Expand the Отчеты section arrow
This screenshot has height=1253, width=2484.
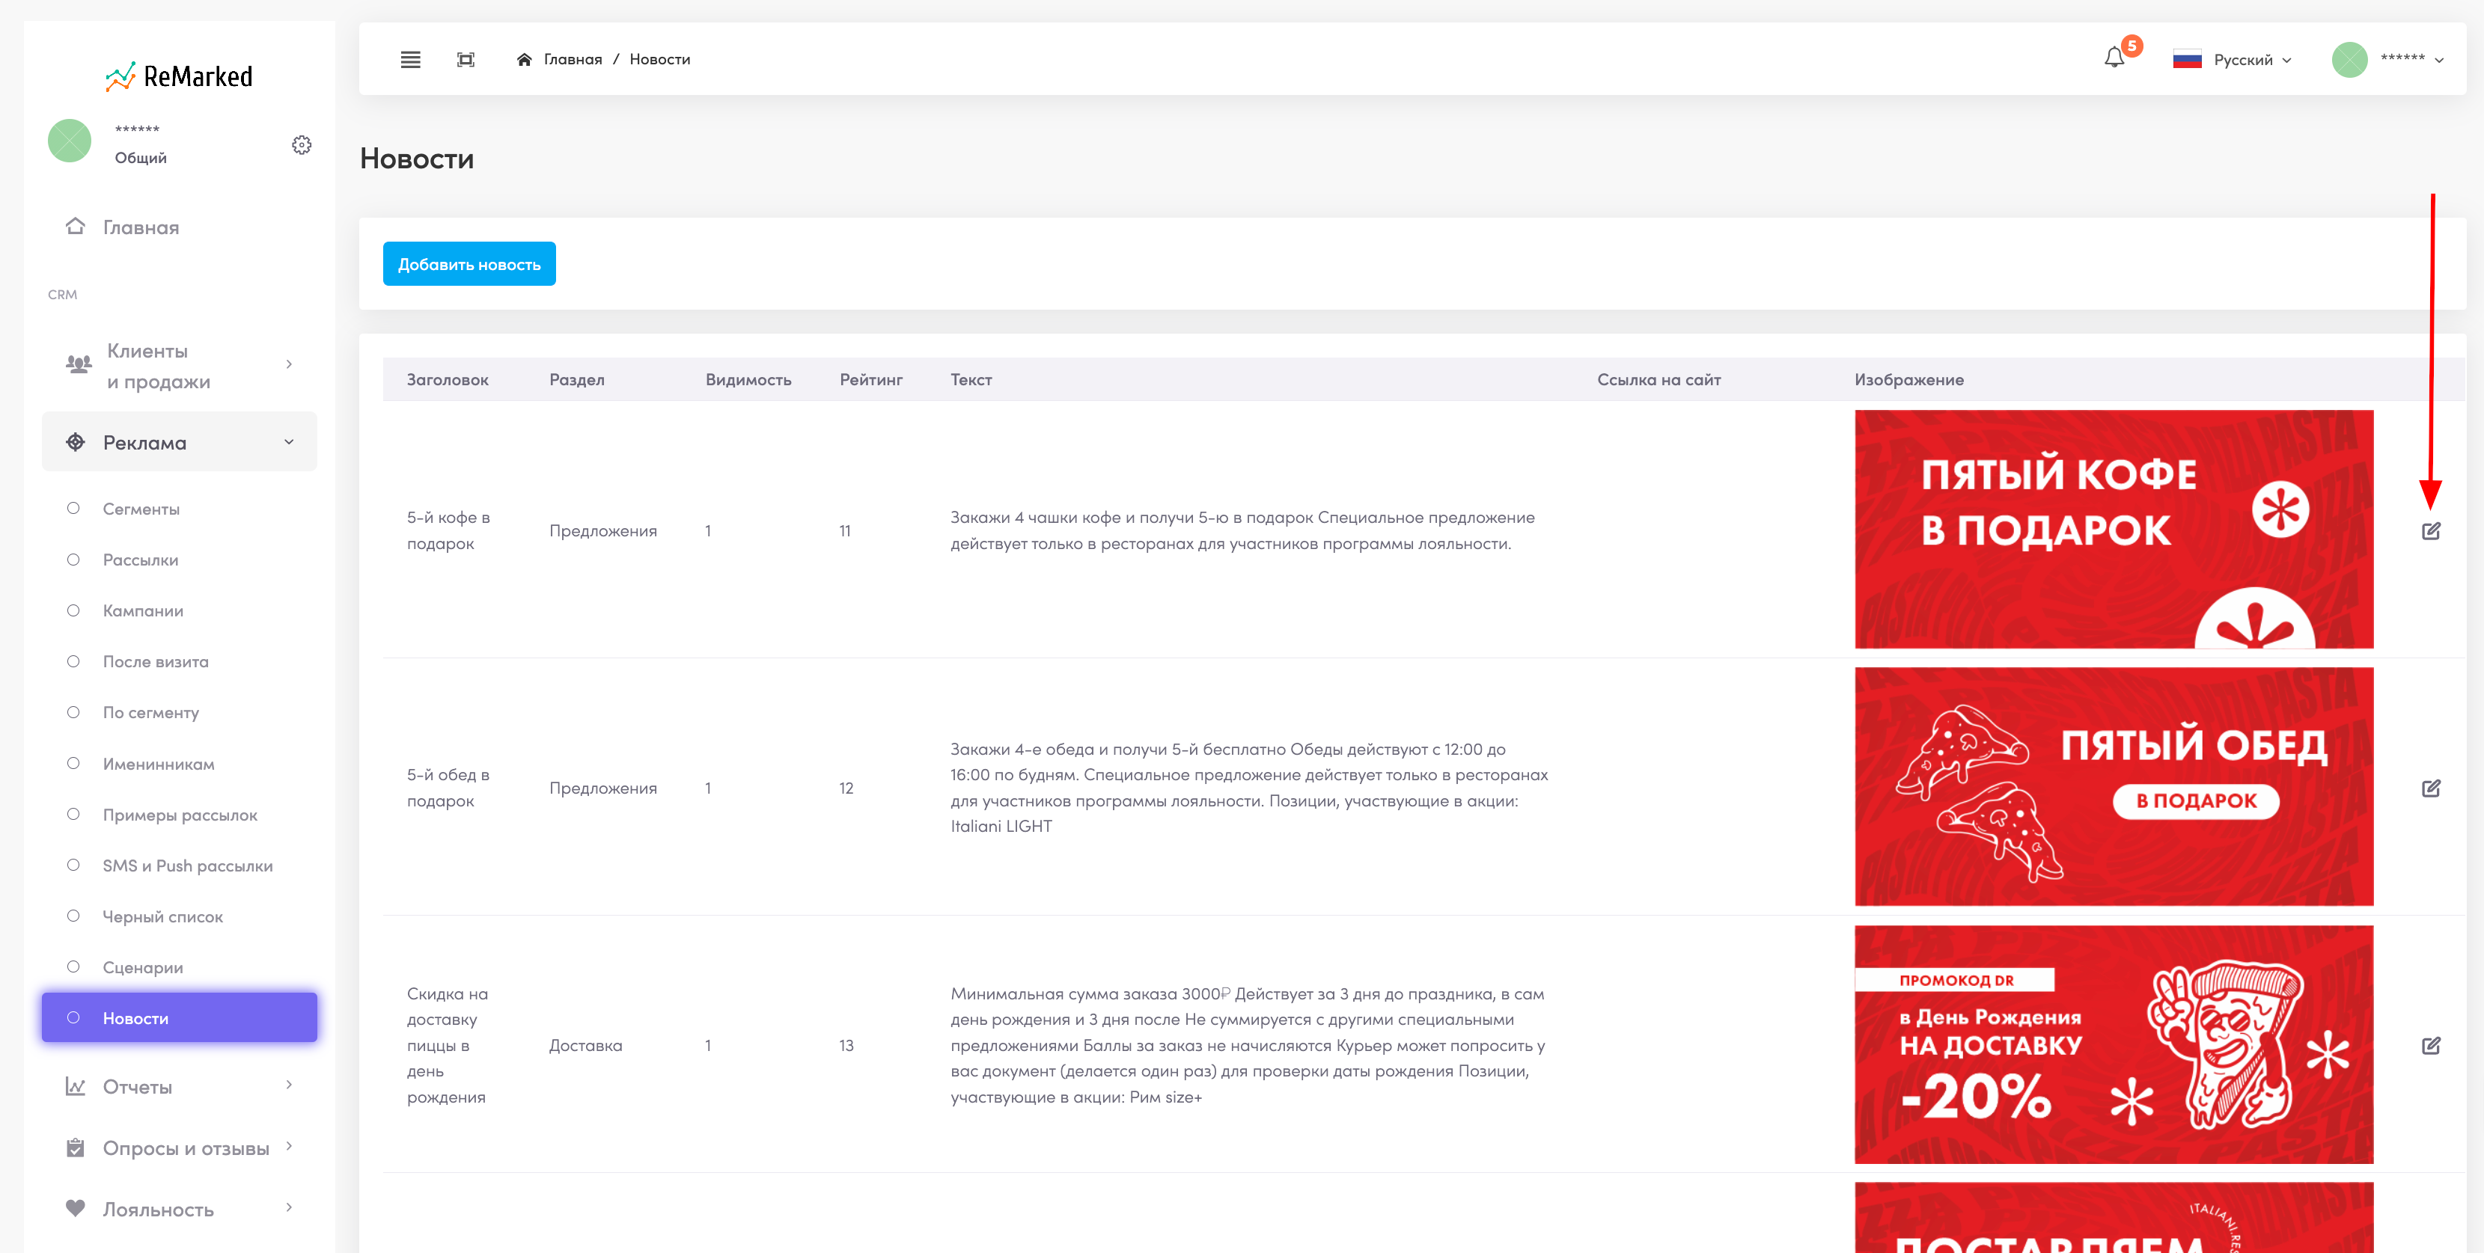pos(288,1085)
